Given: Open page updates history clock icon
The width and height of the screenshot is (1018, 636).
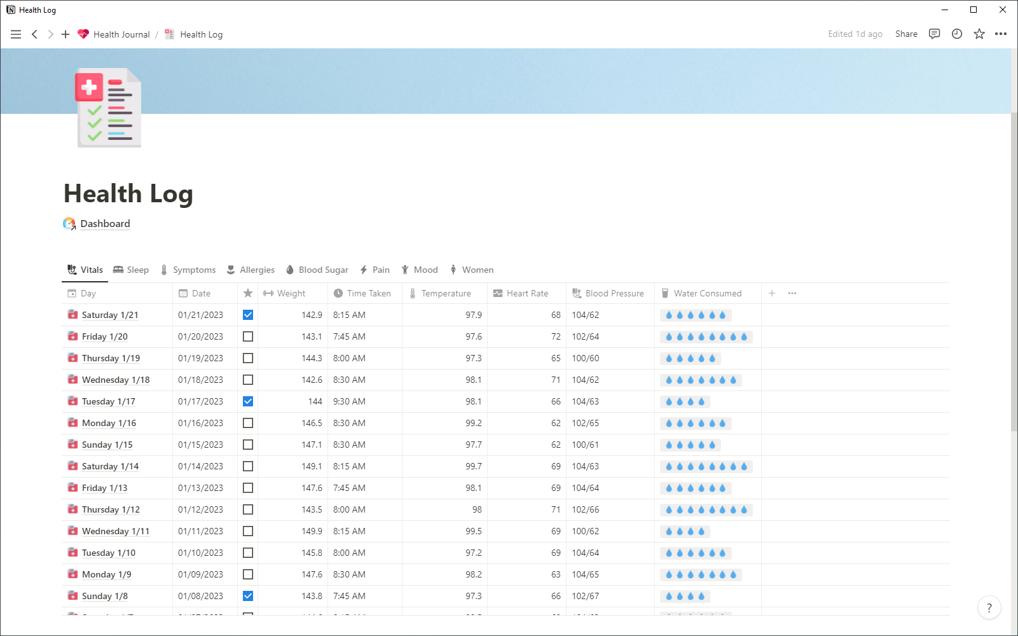Looking at the screenshot, I should pos(957,34).
